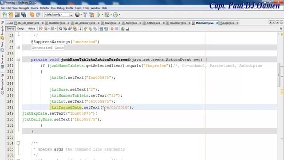Screen dimensions: 284x160
Task: Click the "Ibuprofen" string literal
Action: [156, 66]
